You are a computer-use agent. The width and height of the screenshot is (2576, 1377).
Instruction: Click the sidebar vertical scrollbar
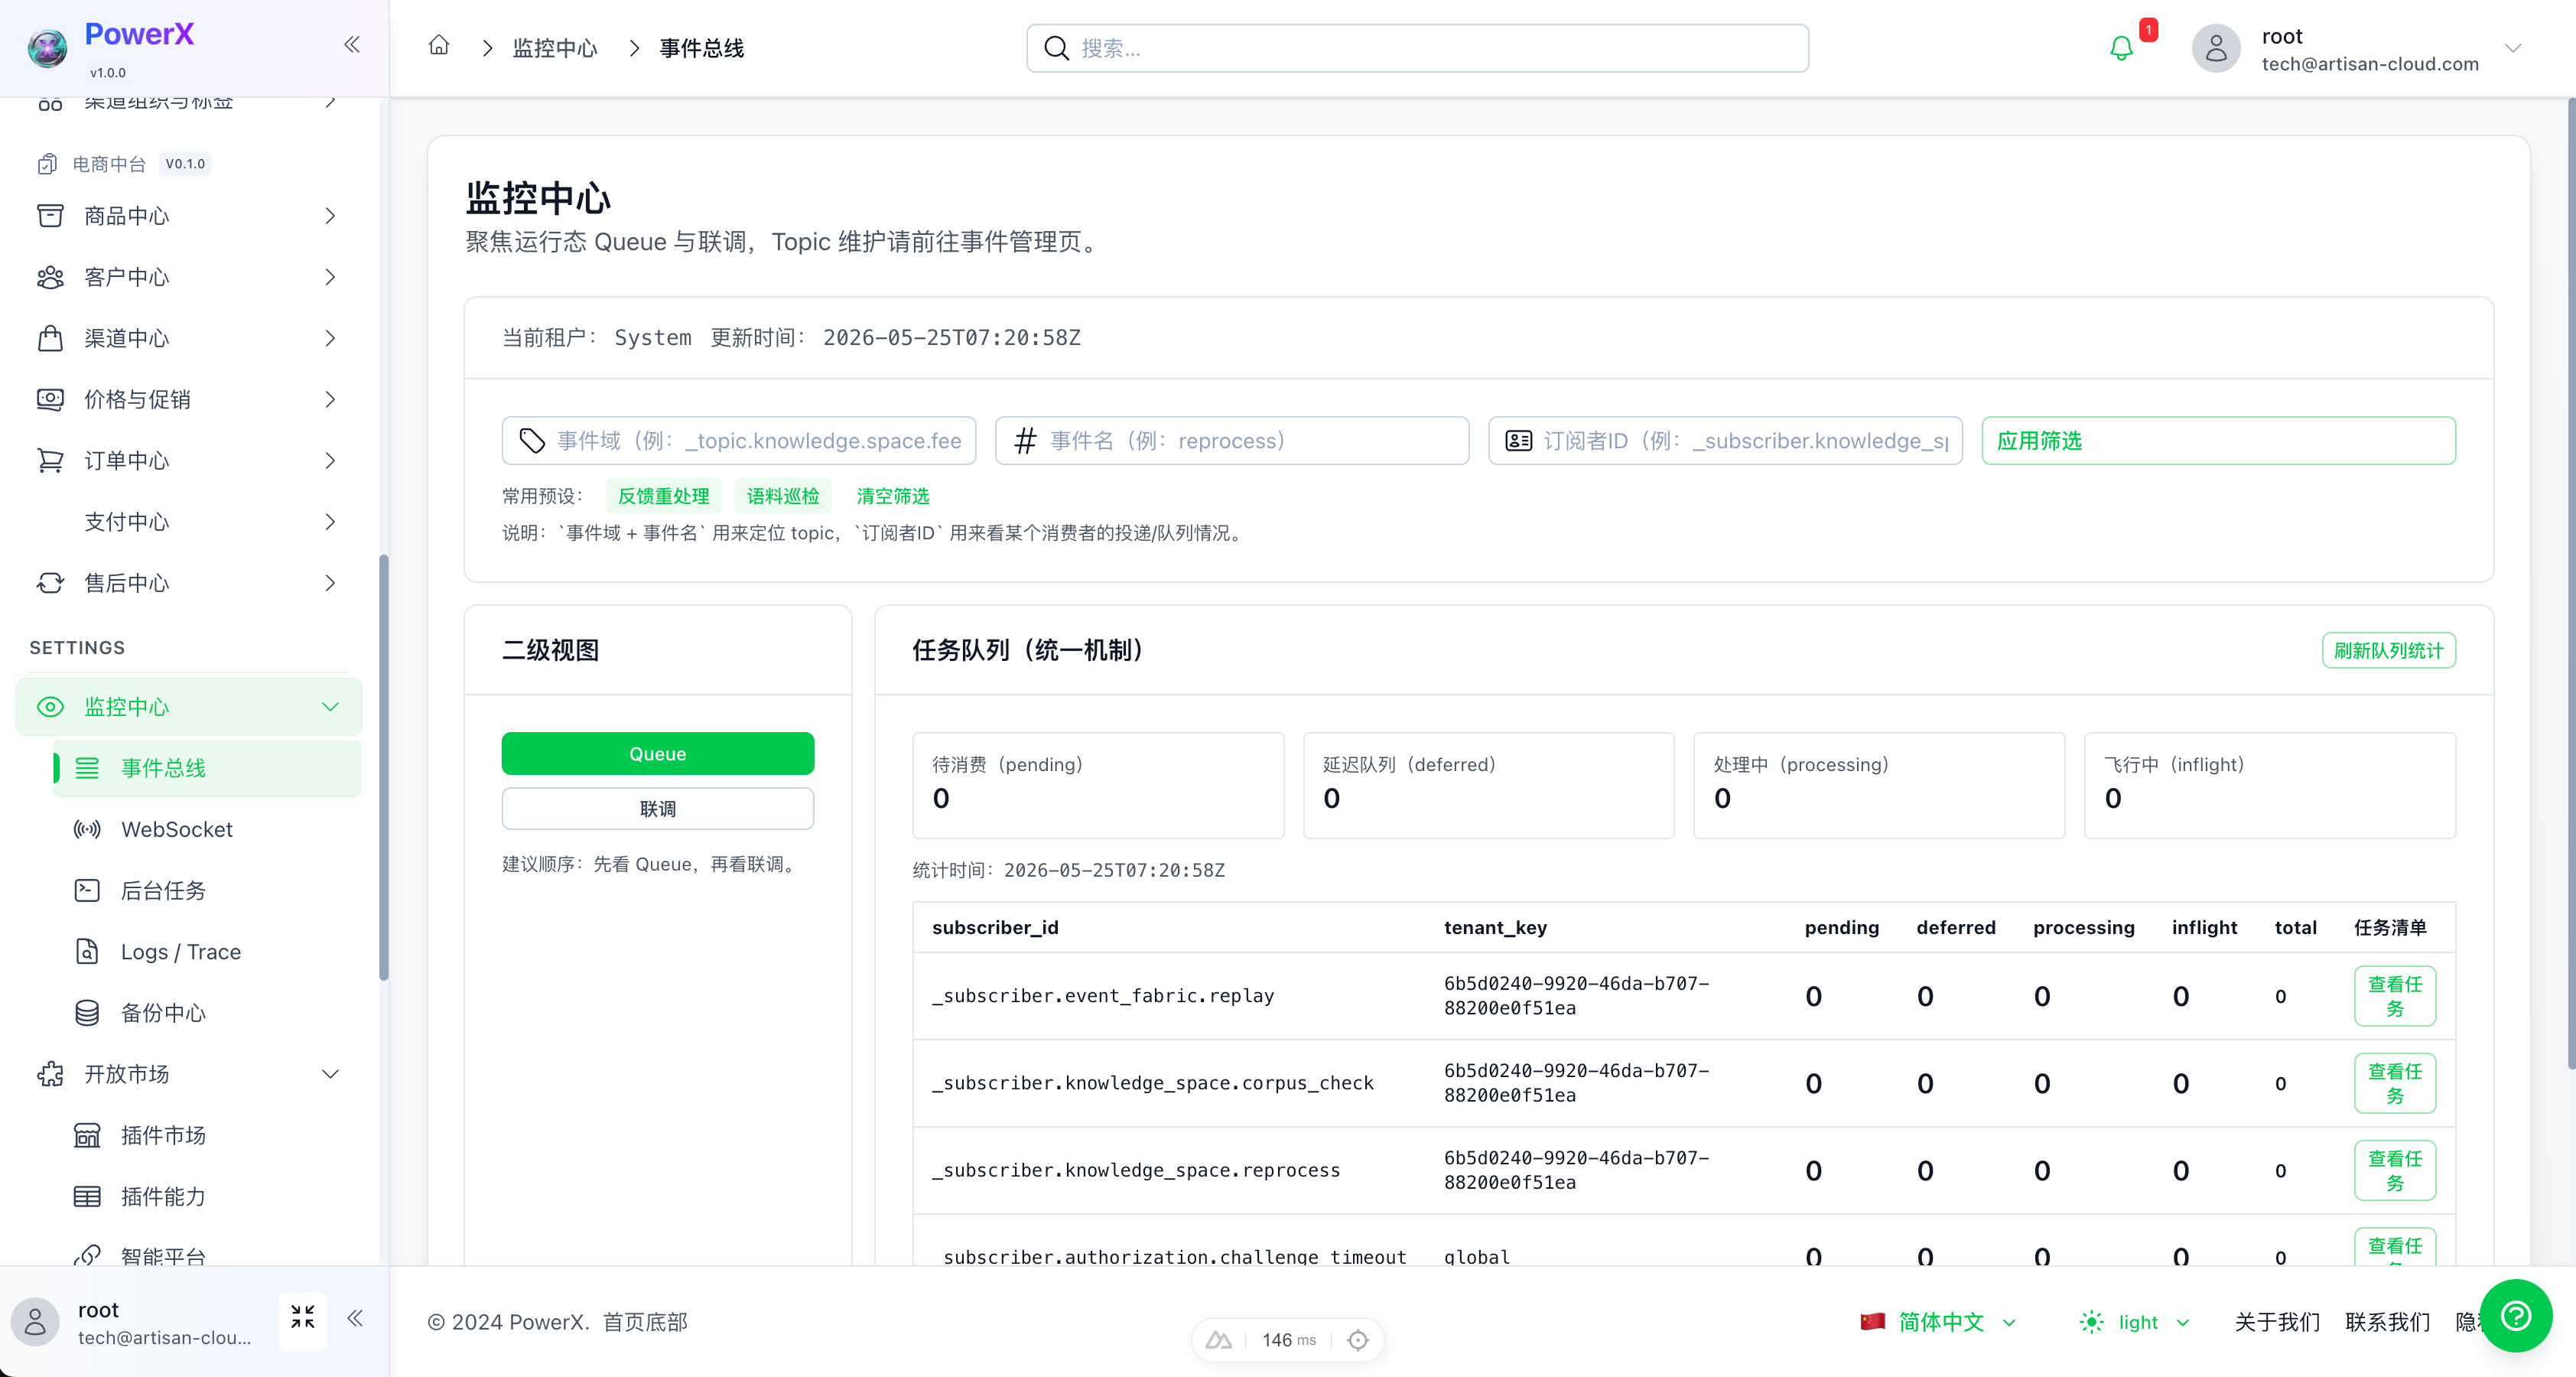[x=383, y=768]
